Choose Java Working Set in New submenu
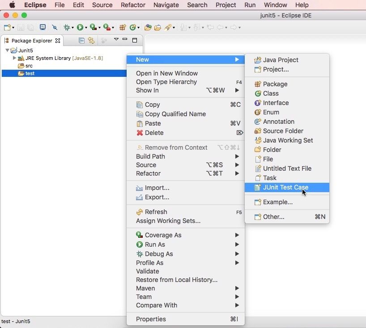 (x=287, y=140)
